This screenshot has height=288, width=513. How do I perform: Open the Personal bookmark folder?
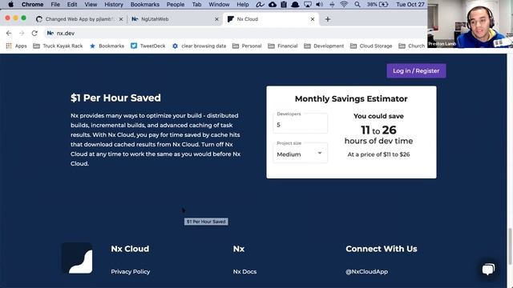click(x=247, y=46)
